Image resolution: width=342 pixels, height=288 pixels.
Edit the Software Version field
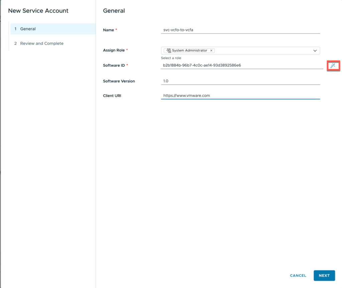click(x=240, y=81)
